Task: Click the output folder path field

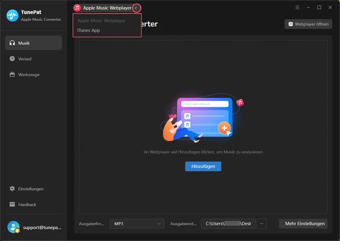Action: [x=228, y=224]
